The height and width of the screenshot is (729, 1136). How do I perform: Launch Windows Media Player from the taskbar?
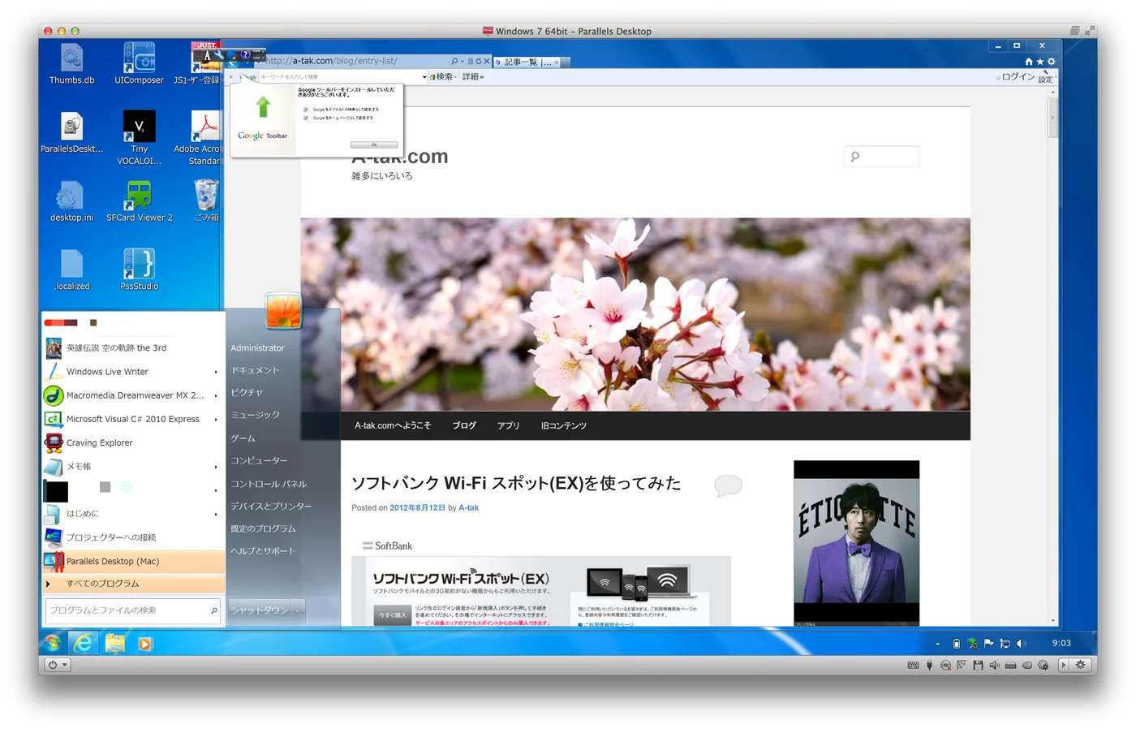pyautogui.click(x=145, y=644)
